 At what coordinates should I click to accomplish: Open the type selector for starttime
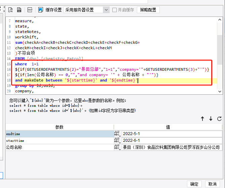click(x=117, y=140)
